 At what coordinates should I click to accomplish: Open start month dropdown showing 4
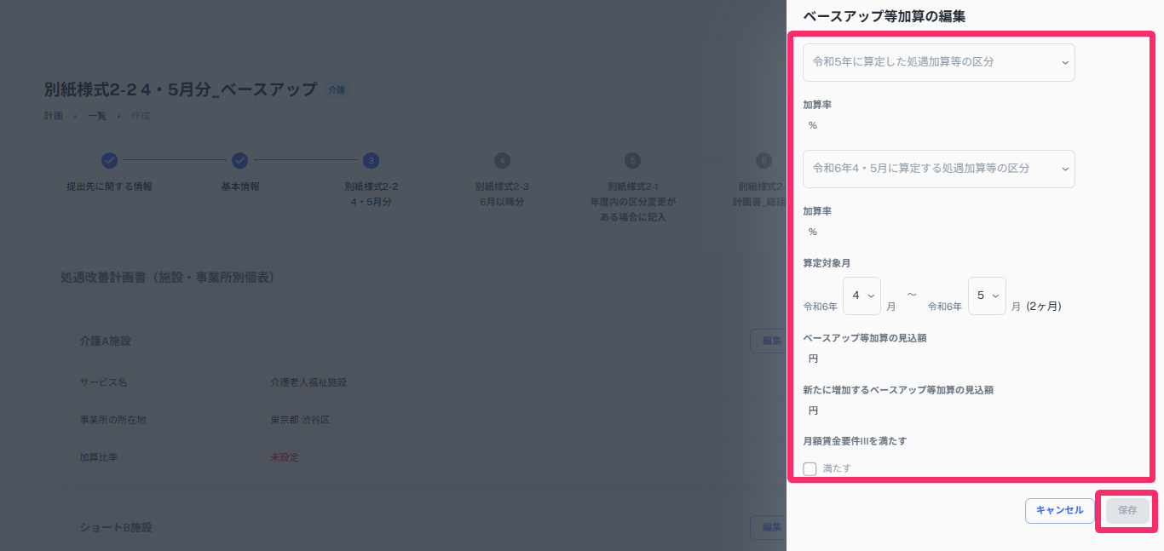pos(861,296)
